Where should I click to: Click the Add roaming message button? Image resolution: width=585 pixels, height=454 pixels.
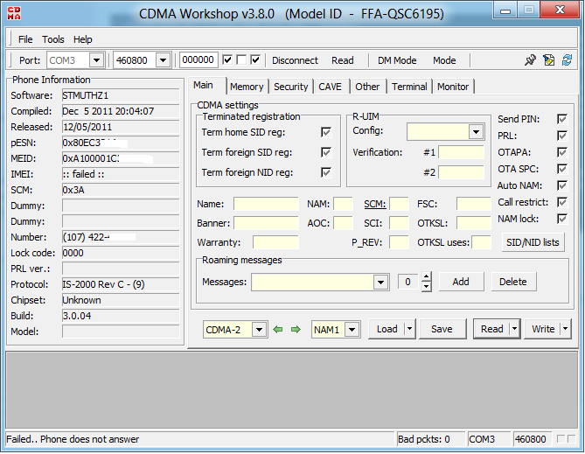click(x=461, y=282)
